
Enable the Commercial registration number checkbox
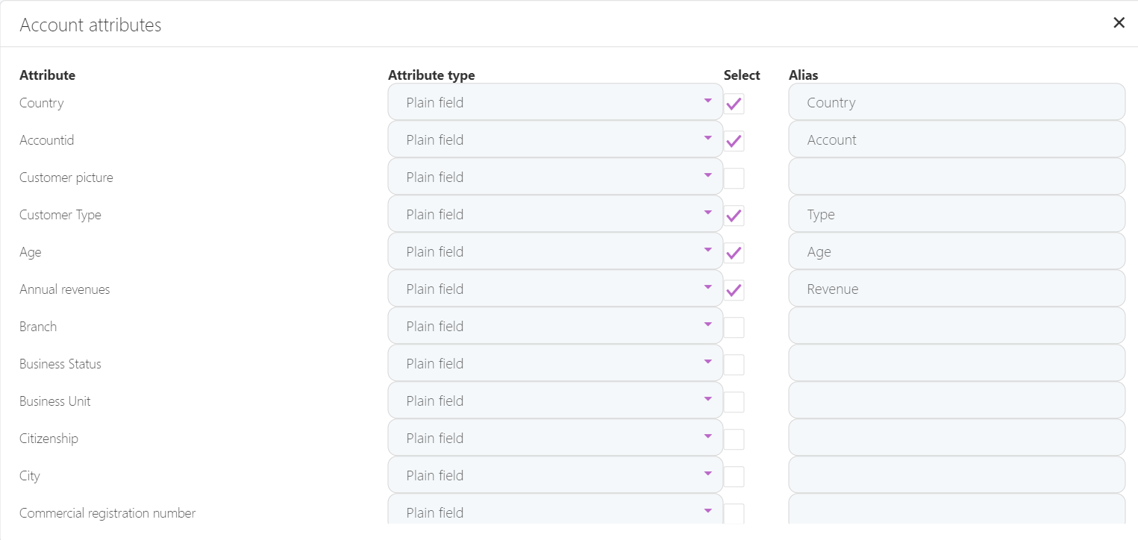pyautogui.click(x=734, y=513)
